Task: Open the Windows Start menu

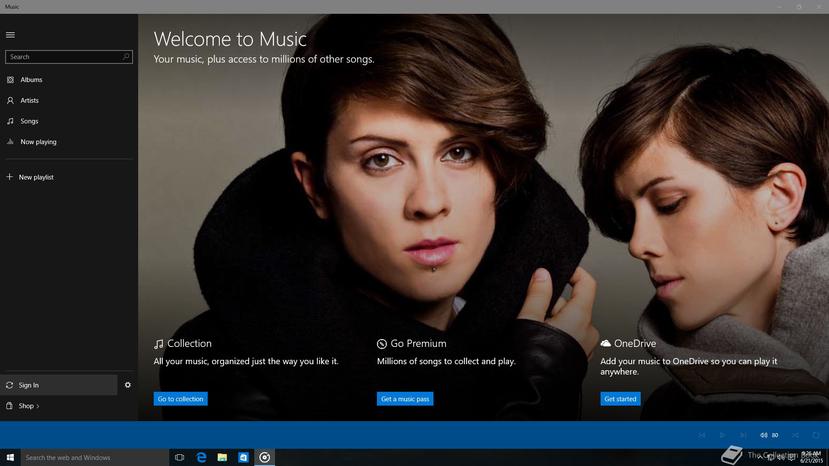Action: coord(10,457)
